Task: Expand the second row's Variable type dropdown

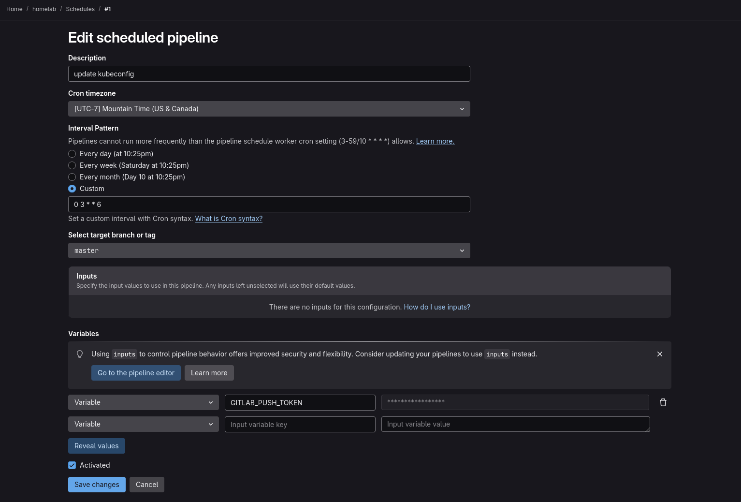Action: tap(143, 424)
